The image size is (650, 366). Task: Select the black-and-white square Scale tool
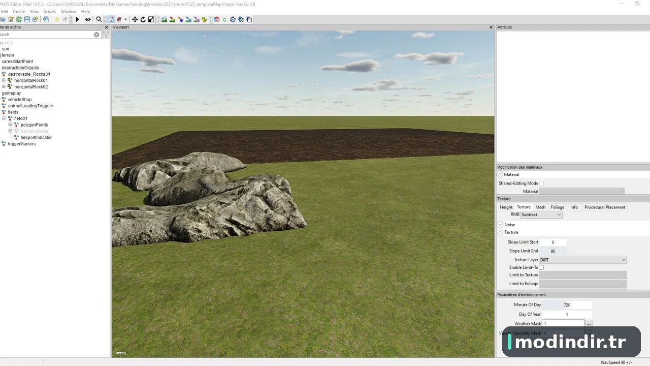(x=151, y=19)
